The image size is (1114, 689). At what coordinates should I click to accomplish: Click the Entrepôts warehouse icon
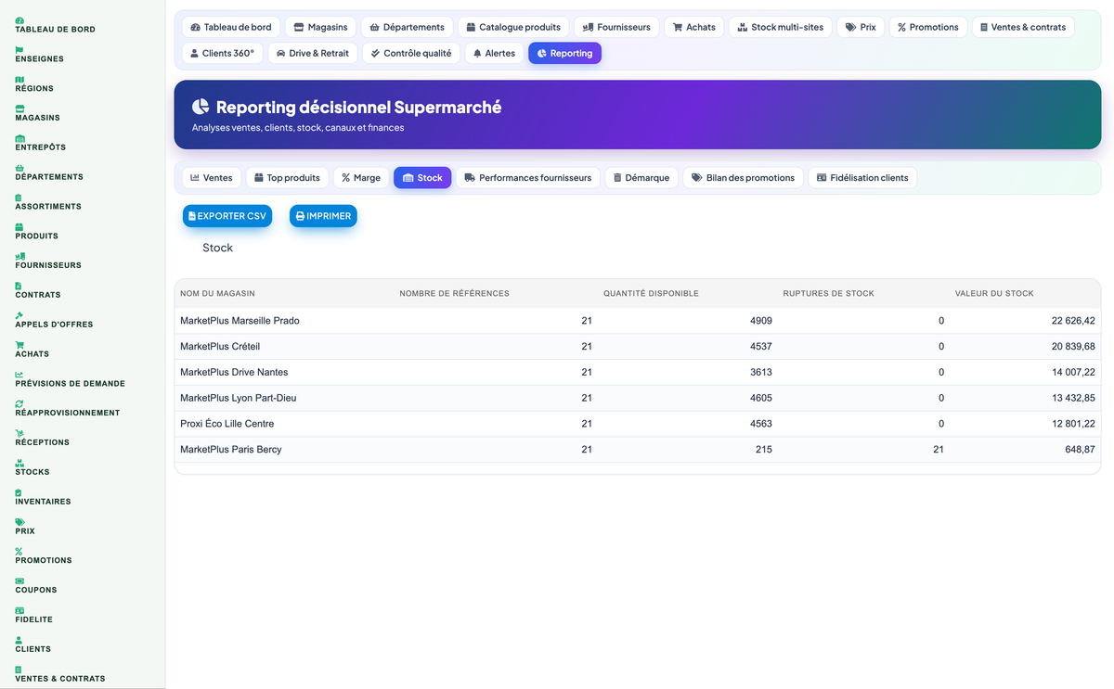(19, 138)
